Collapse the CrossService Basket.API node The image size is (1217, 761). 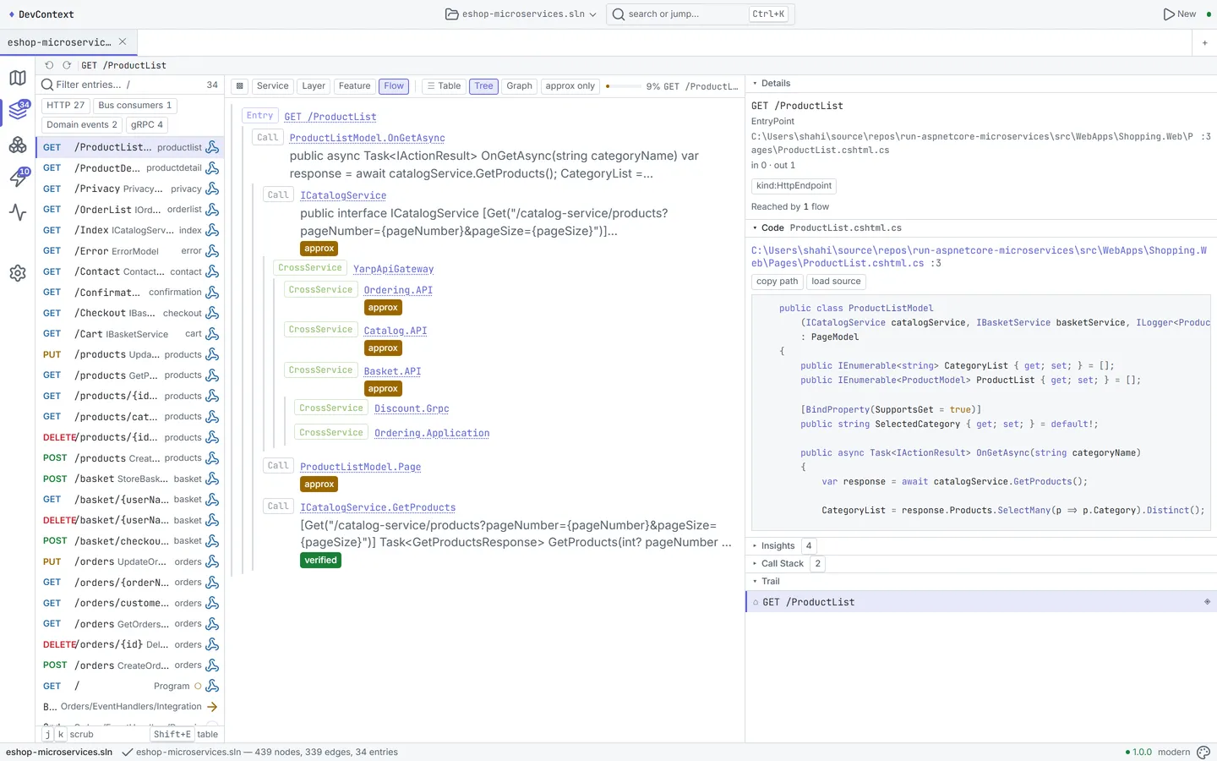tap(320, 370)
